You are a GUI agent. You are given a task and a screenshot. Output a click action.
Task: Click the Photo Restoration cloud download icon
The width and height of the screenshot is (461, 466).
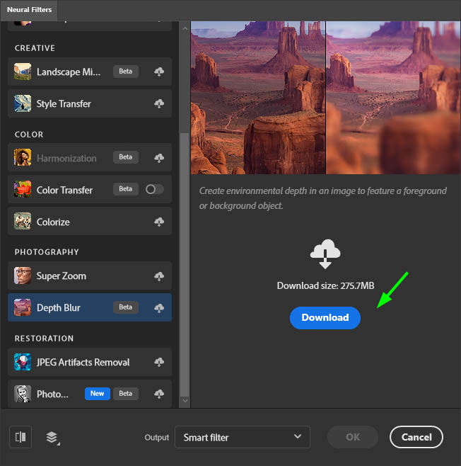coord(159,394)
